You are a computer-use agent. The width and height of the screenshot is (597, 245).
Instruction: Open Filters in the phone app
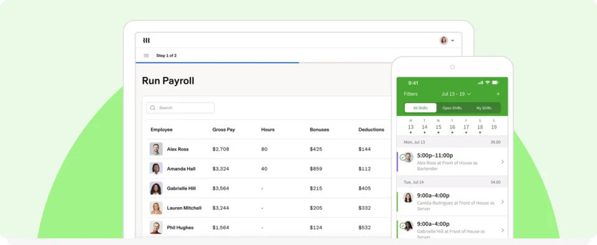[410, 94]
